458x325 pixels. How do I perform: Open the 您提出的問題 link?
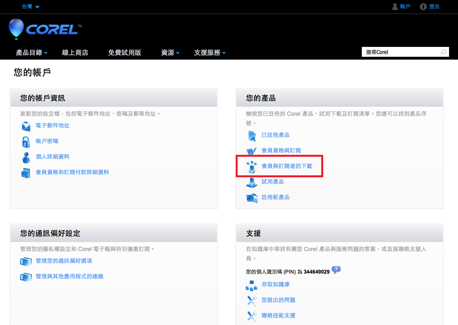pyautogui.click(x=278, y=300)
